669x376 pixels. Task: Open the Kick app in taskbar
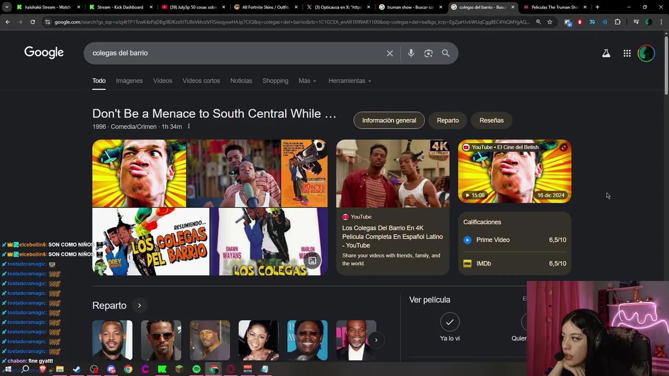[x=163, y=369]
